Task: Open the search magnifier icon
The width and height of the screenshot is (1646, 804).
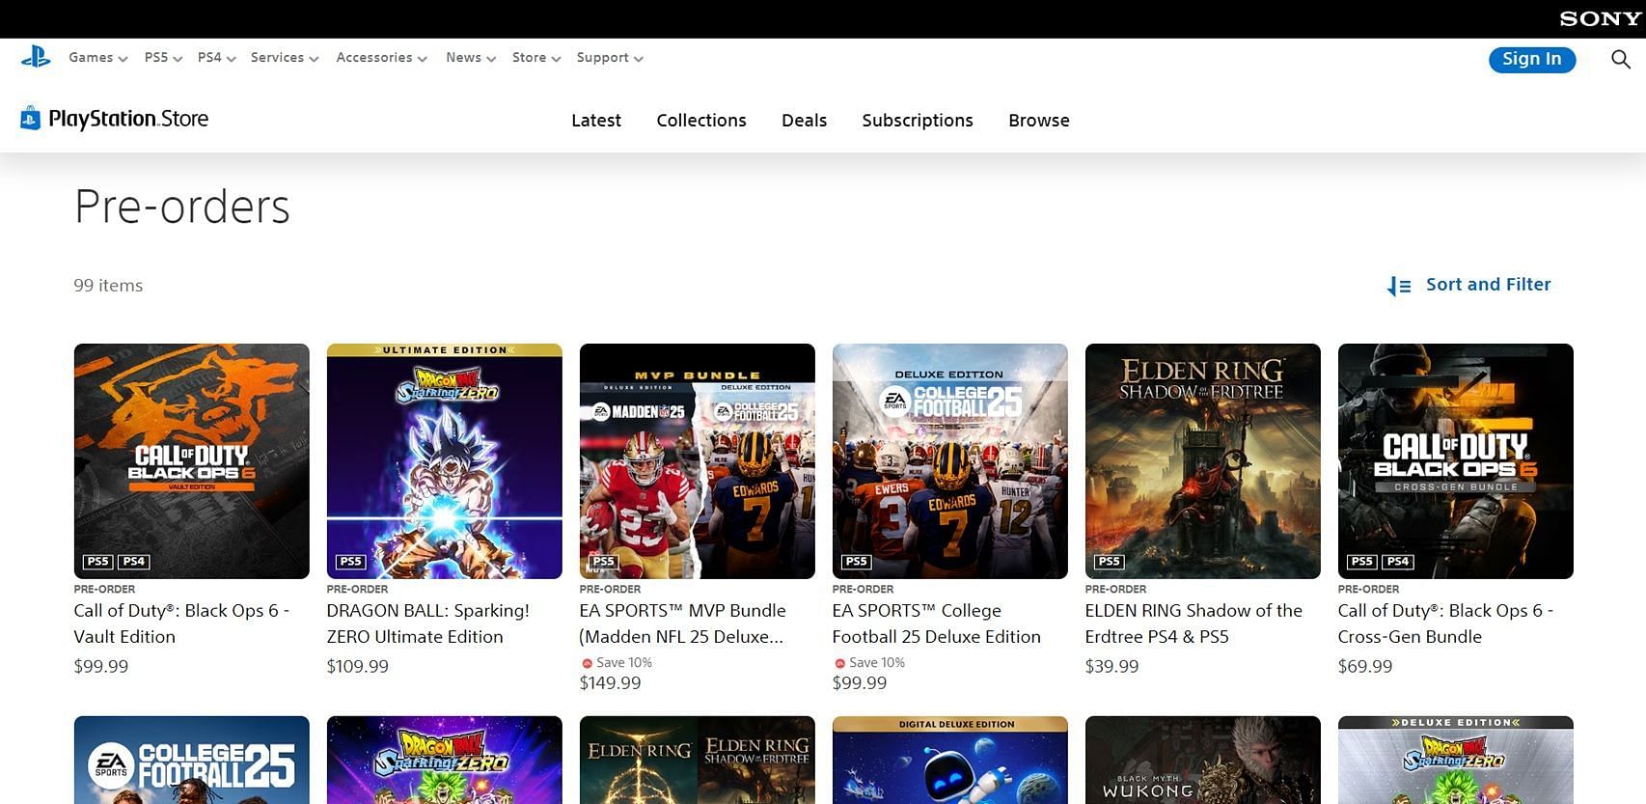Action: pyautogui.click(x=1620, y=60)
